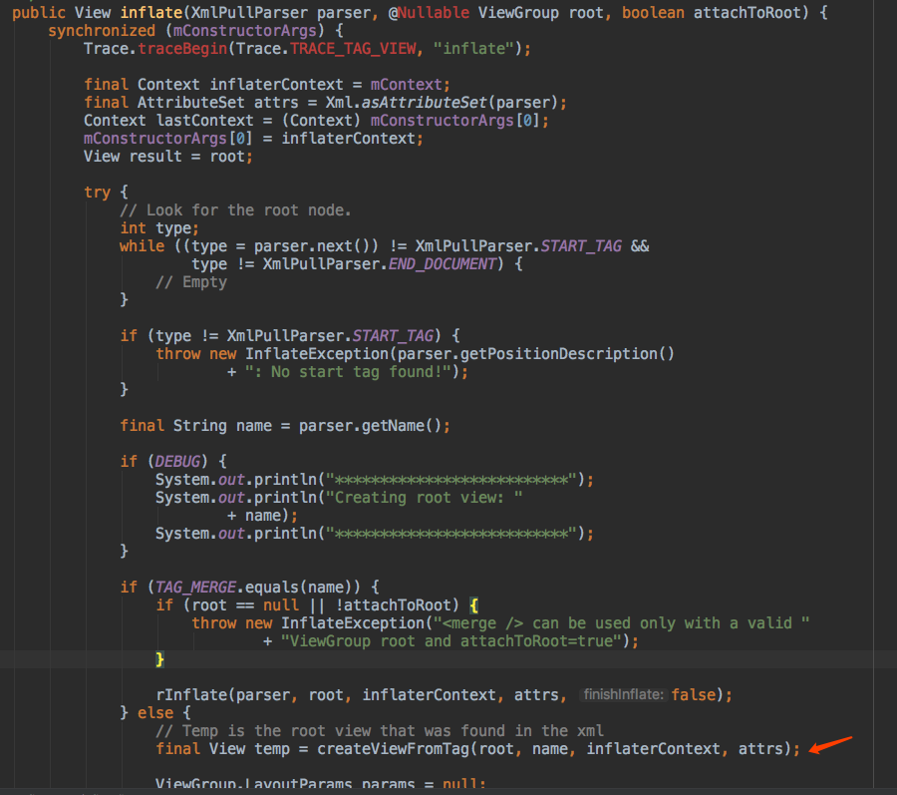Screen dimensions: 897x795
Task: Click the getName() call on parser
Action: pos(402,426)
